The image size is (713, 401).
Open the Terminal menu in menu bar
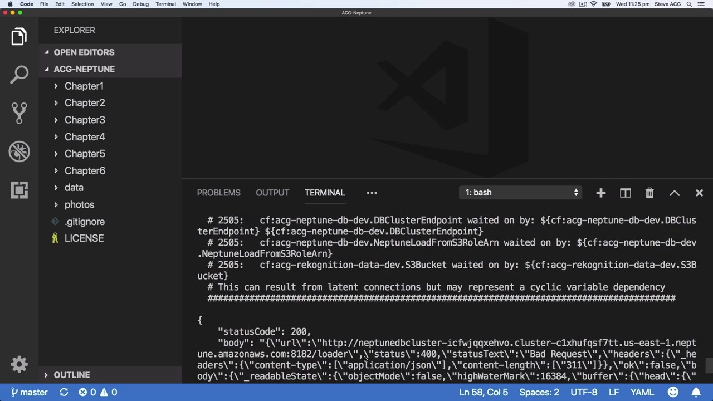pos(165,4)
